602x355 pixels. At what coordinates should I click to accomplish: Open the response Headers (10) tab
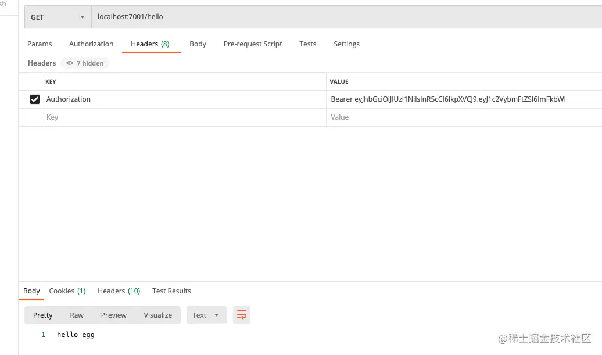point(119,291)
